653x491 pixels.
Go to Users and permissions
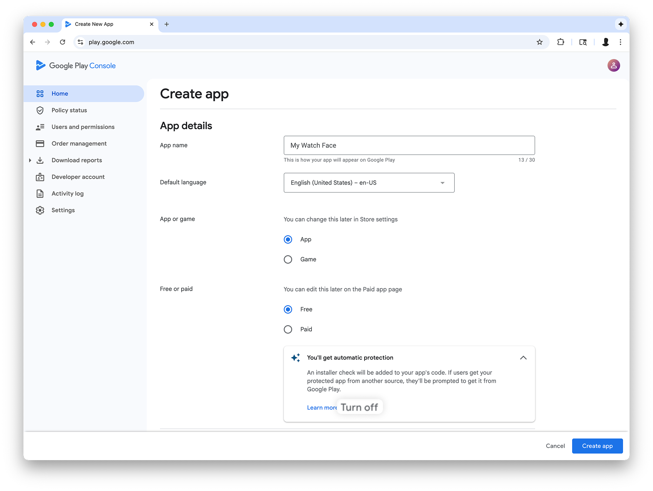coord(83,127)
